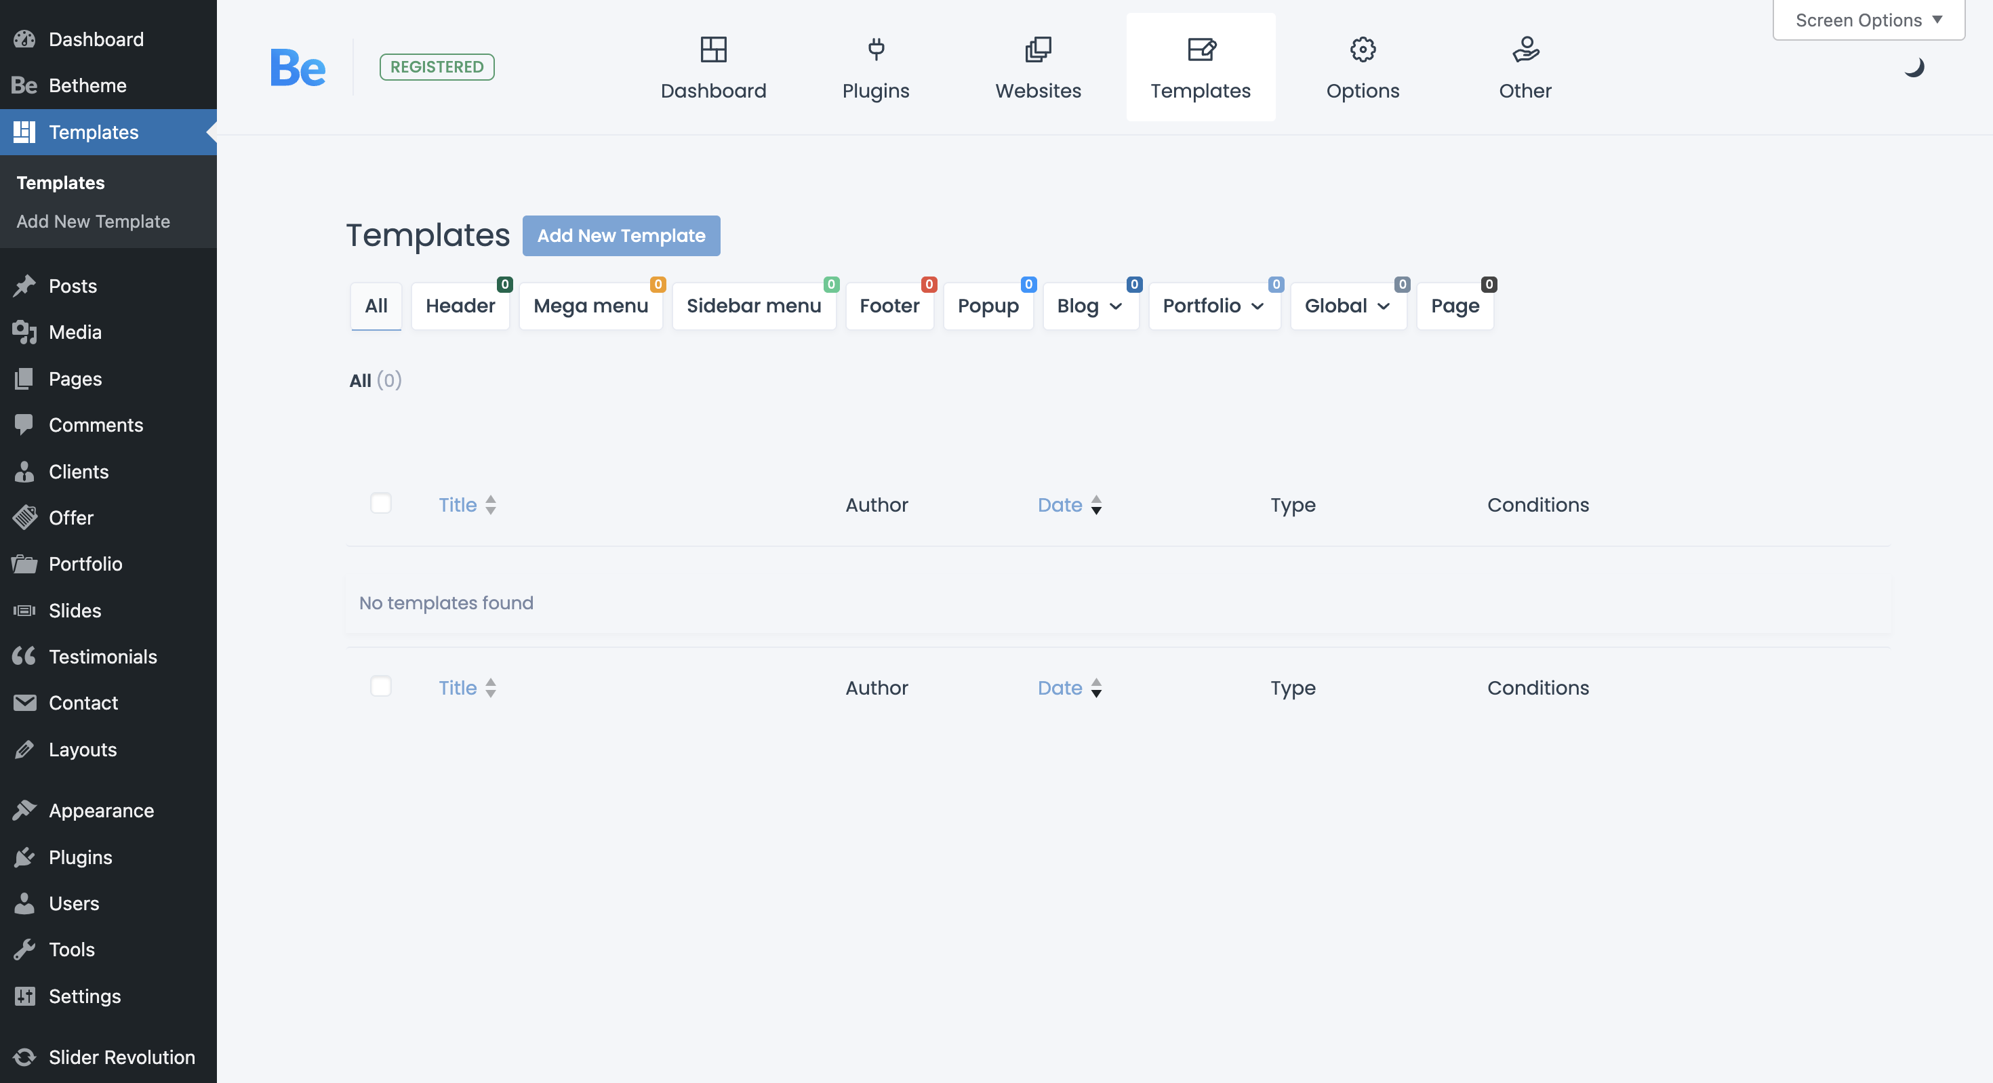Open the Websites icon in top bar
The image size is (1993, 1083).
tap(1037, 49)
